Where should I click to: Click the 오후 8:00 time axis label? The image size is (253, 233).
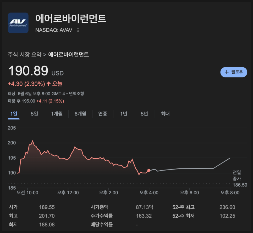[230, 193]
